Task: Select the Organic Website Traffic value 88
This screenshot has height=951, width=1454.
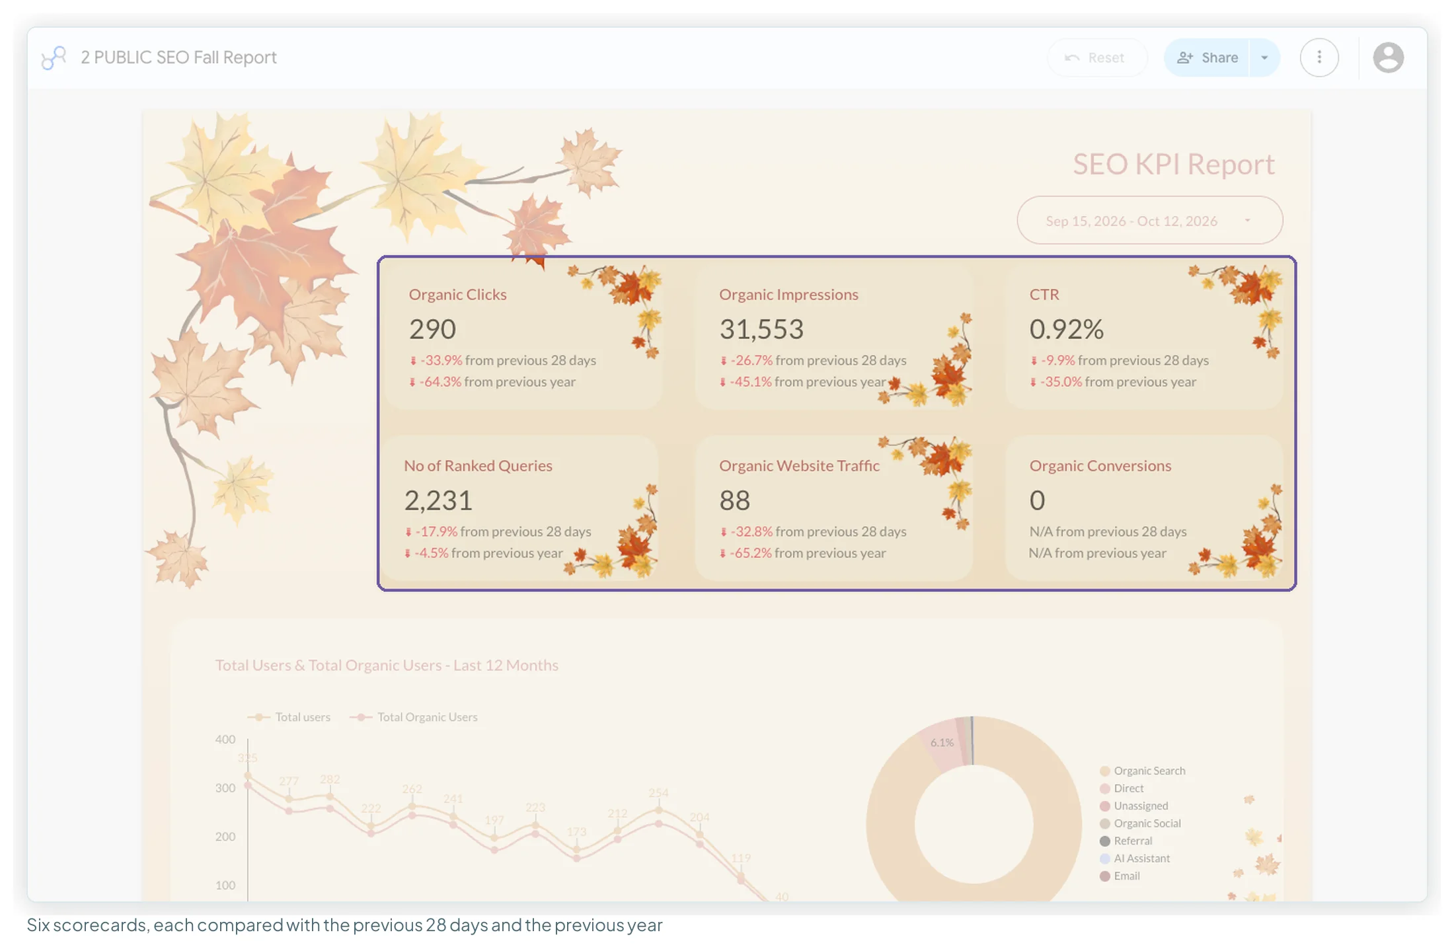Action: point(734,500)
